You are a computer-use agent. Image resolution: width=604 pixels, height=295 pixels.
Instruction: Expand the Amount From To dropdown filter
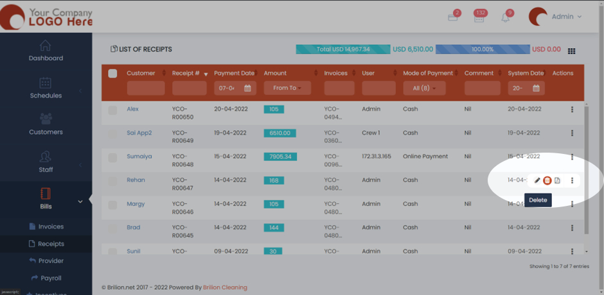287,88
